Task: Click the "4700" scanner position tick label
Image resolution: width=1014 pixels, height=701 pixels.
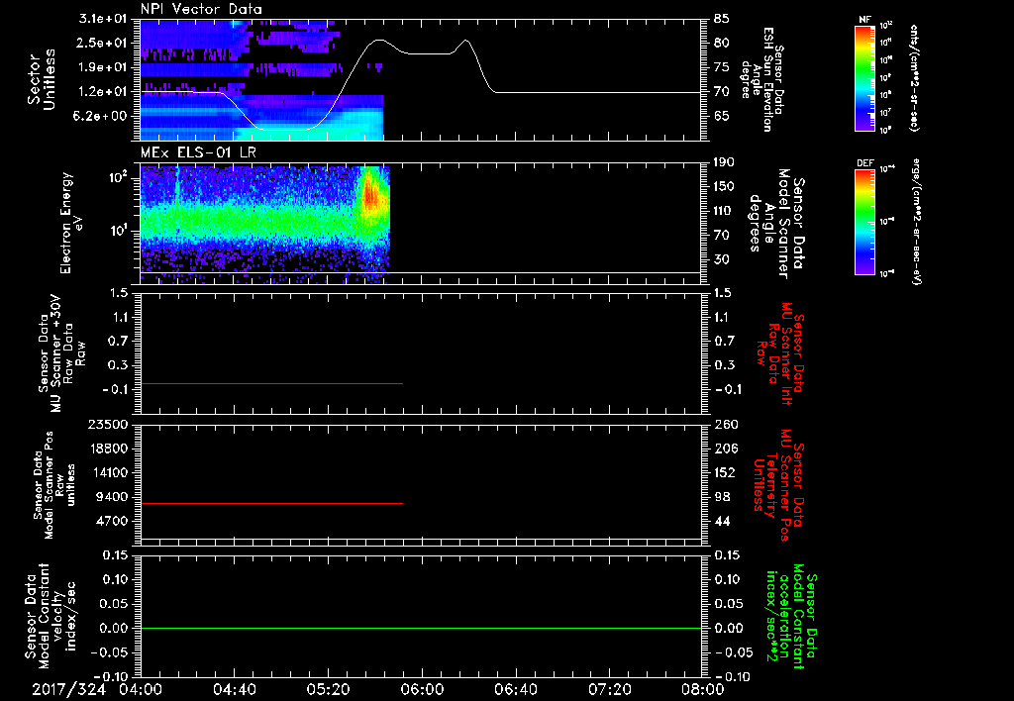Action: coord(114,521)
